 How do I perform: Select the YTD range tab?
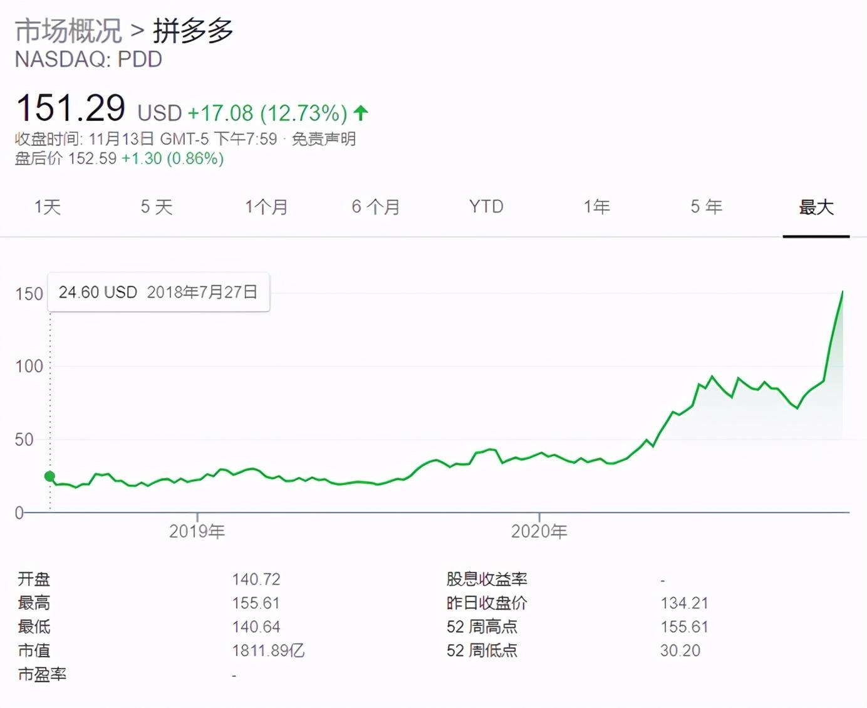486,207
